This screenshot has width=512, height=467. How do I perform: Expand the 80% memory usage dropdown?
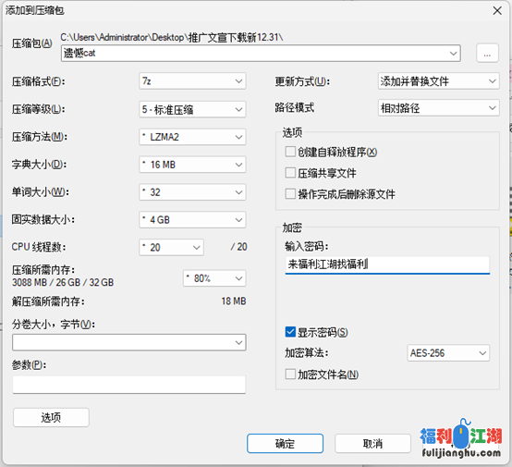pos(214,278)
